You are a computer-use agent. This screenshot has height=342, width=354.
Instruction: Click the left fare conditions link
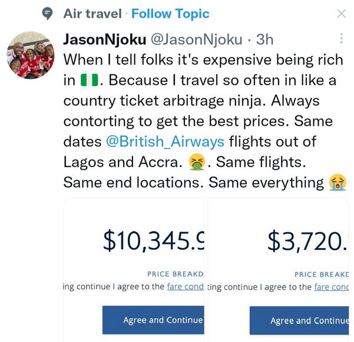pos(185,287)
